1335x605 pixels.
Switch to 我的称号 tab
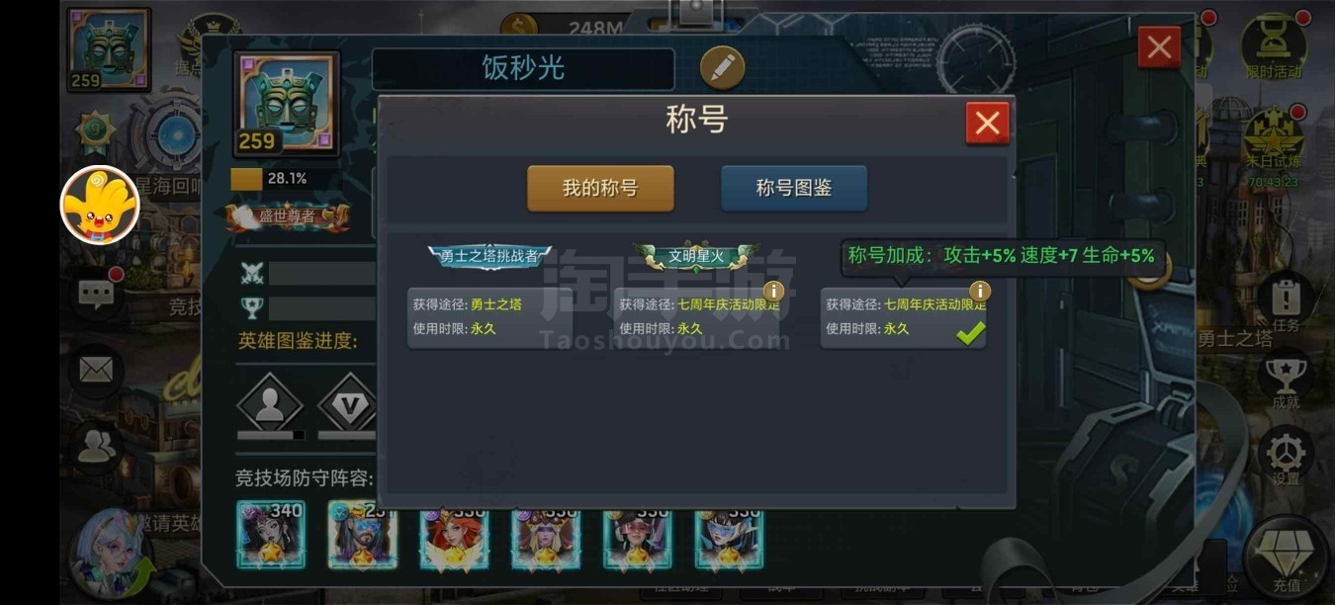pyautogui.click(x=600, y=188)
